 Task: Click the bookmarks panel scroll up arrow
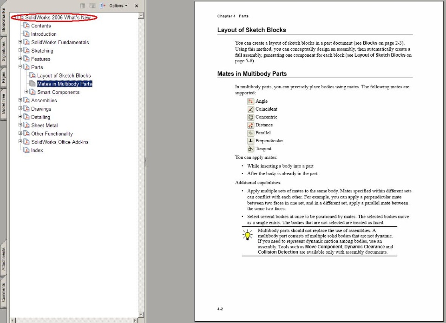point(141,16)
